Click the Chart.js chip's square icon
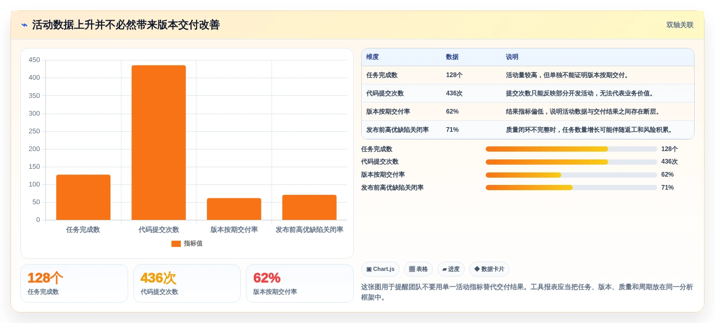 point(369,269)
